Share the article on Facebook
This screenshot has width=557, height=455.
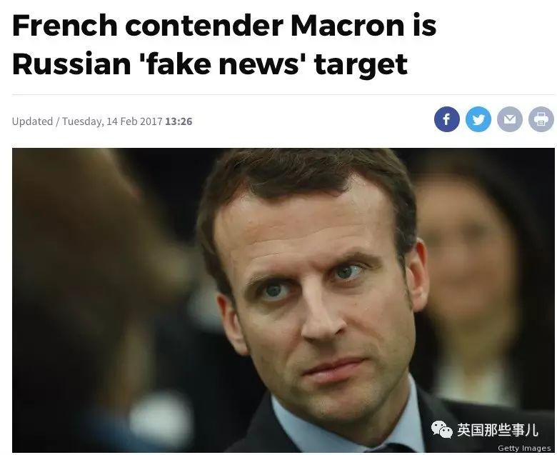(x=446, y=119)
